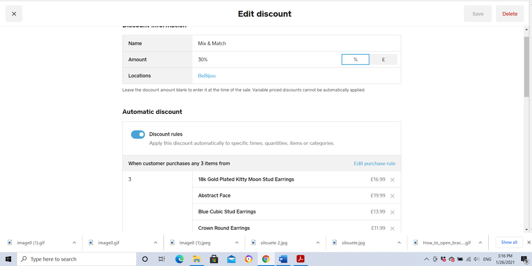Expand options for silouete 2.jpg download
The width and height of the screenshot is (532, 266).
tap(318, 243)
